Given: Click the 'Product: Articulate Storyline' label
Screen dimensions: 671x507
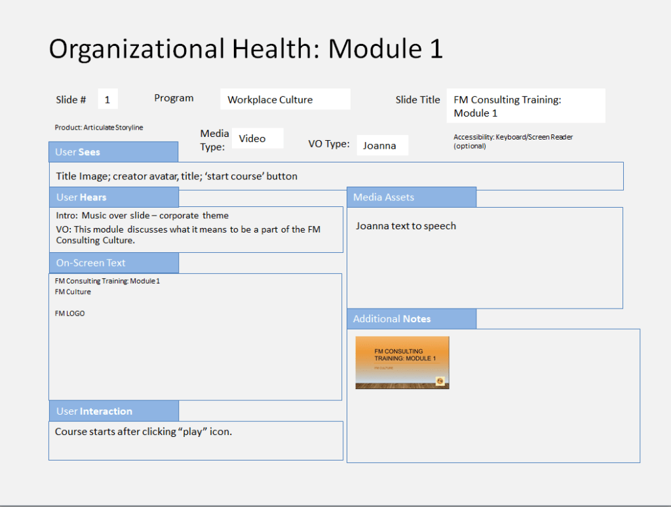Looking at the screenshot, I should [98, 127].
